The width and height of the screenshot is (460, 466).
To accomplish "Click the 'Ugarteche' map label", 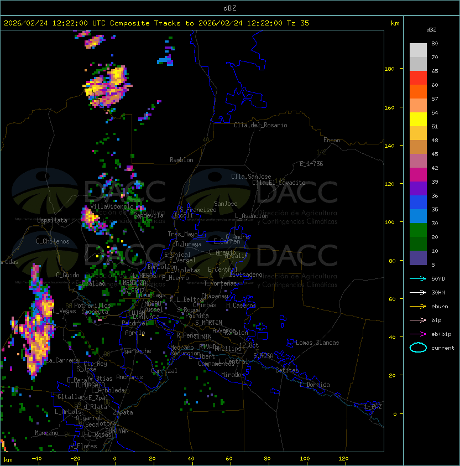I will [137, 351].
